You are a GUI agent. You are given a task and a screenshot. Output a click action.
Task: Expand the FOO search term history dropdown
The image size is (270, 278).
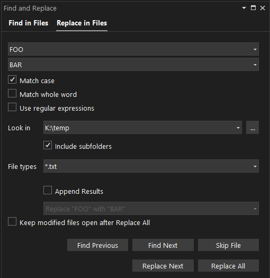255,49
